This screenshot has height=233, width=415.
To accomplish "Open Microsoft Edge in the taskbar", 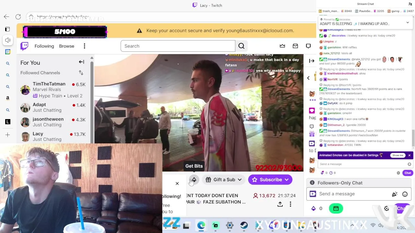I will click(201, 226).
